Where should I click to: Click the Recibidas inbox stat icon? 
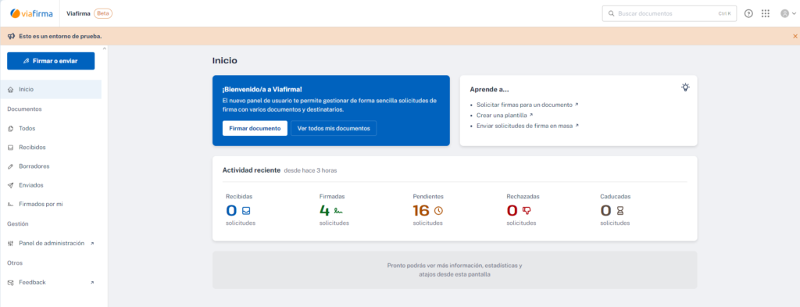pos(246,210)
